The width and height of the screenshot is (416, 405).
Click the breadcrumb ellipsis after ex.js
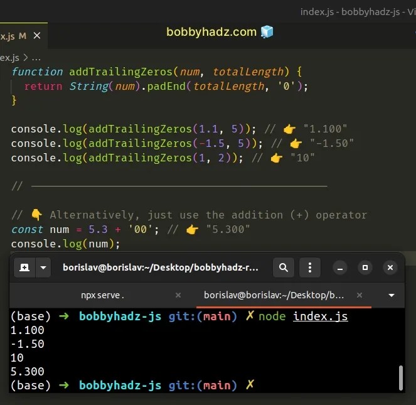pos(36,58)
